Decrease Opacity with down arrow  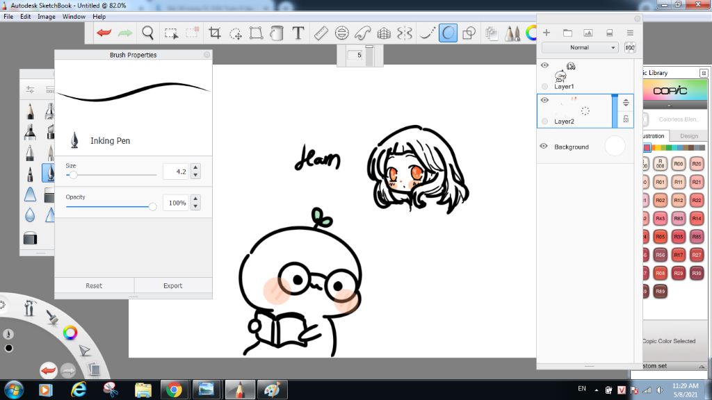pyautogui.click(x=195, y=206)
